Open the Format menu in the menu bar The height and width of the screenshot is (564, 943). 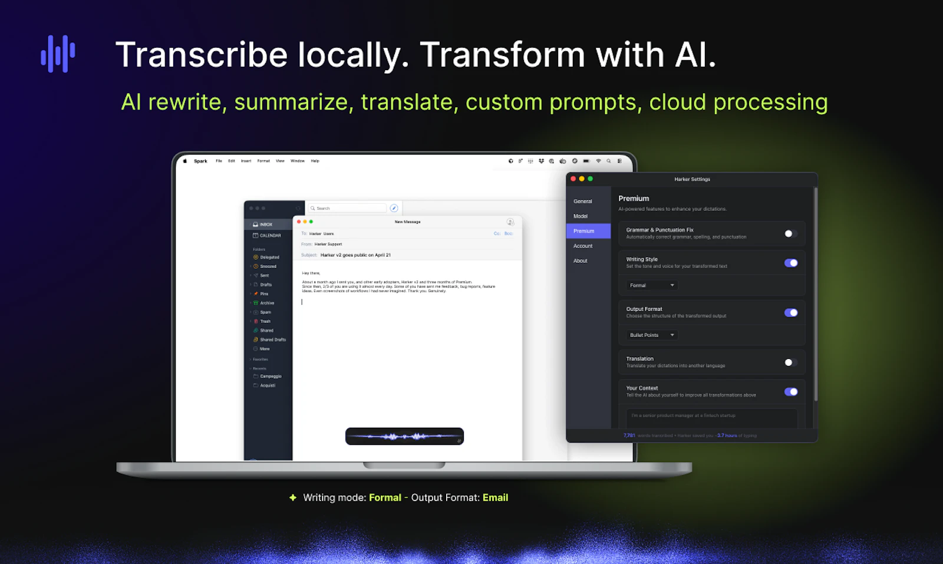click(263, 160)
